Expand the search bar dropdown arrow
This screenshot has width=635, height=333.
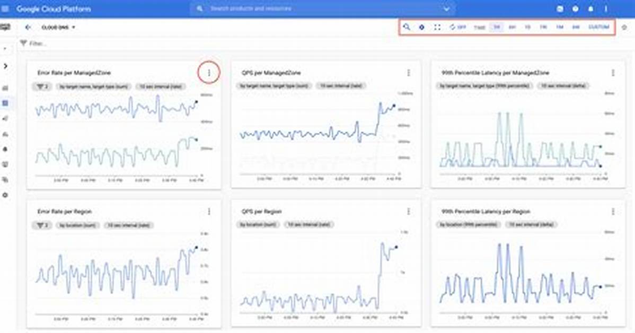[x=446, y=8]
